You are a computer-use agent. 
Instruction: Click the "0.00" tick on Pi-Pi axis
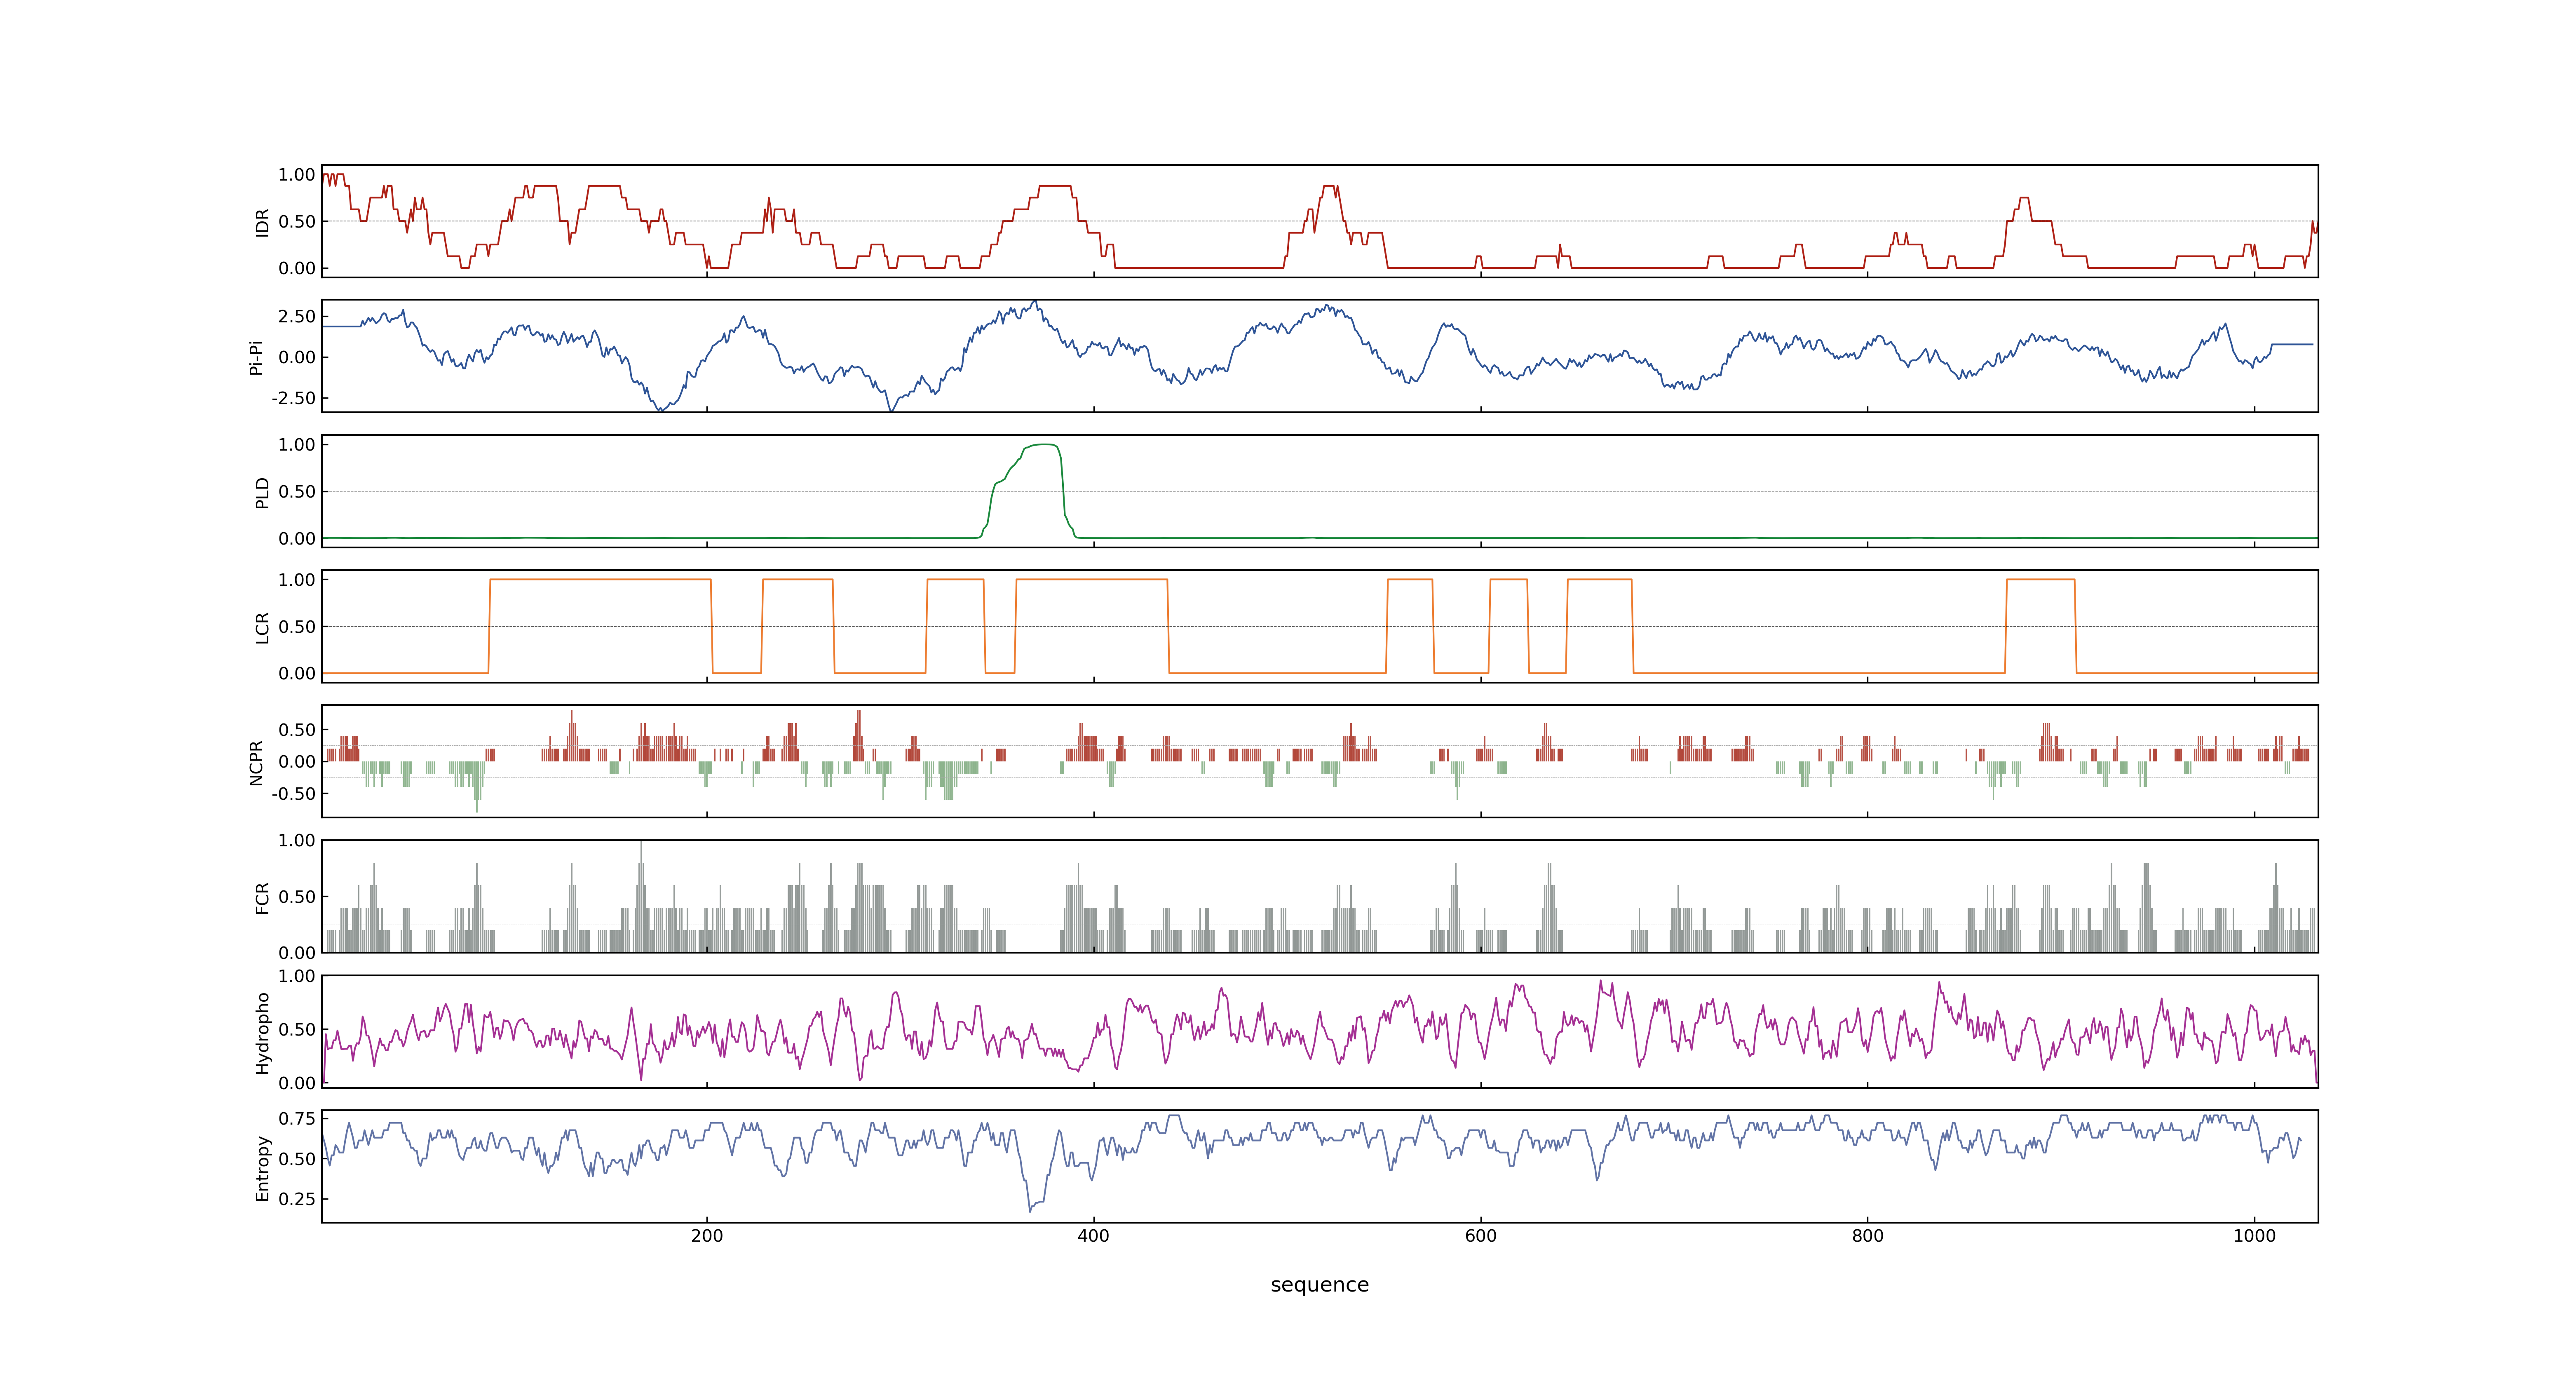[297, 357]
